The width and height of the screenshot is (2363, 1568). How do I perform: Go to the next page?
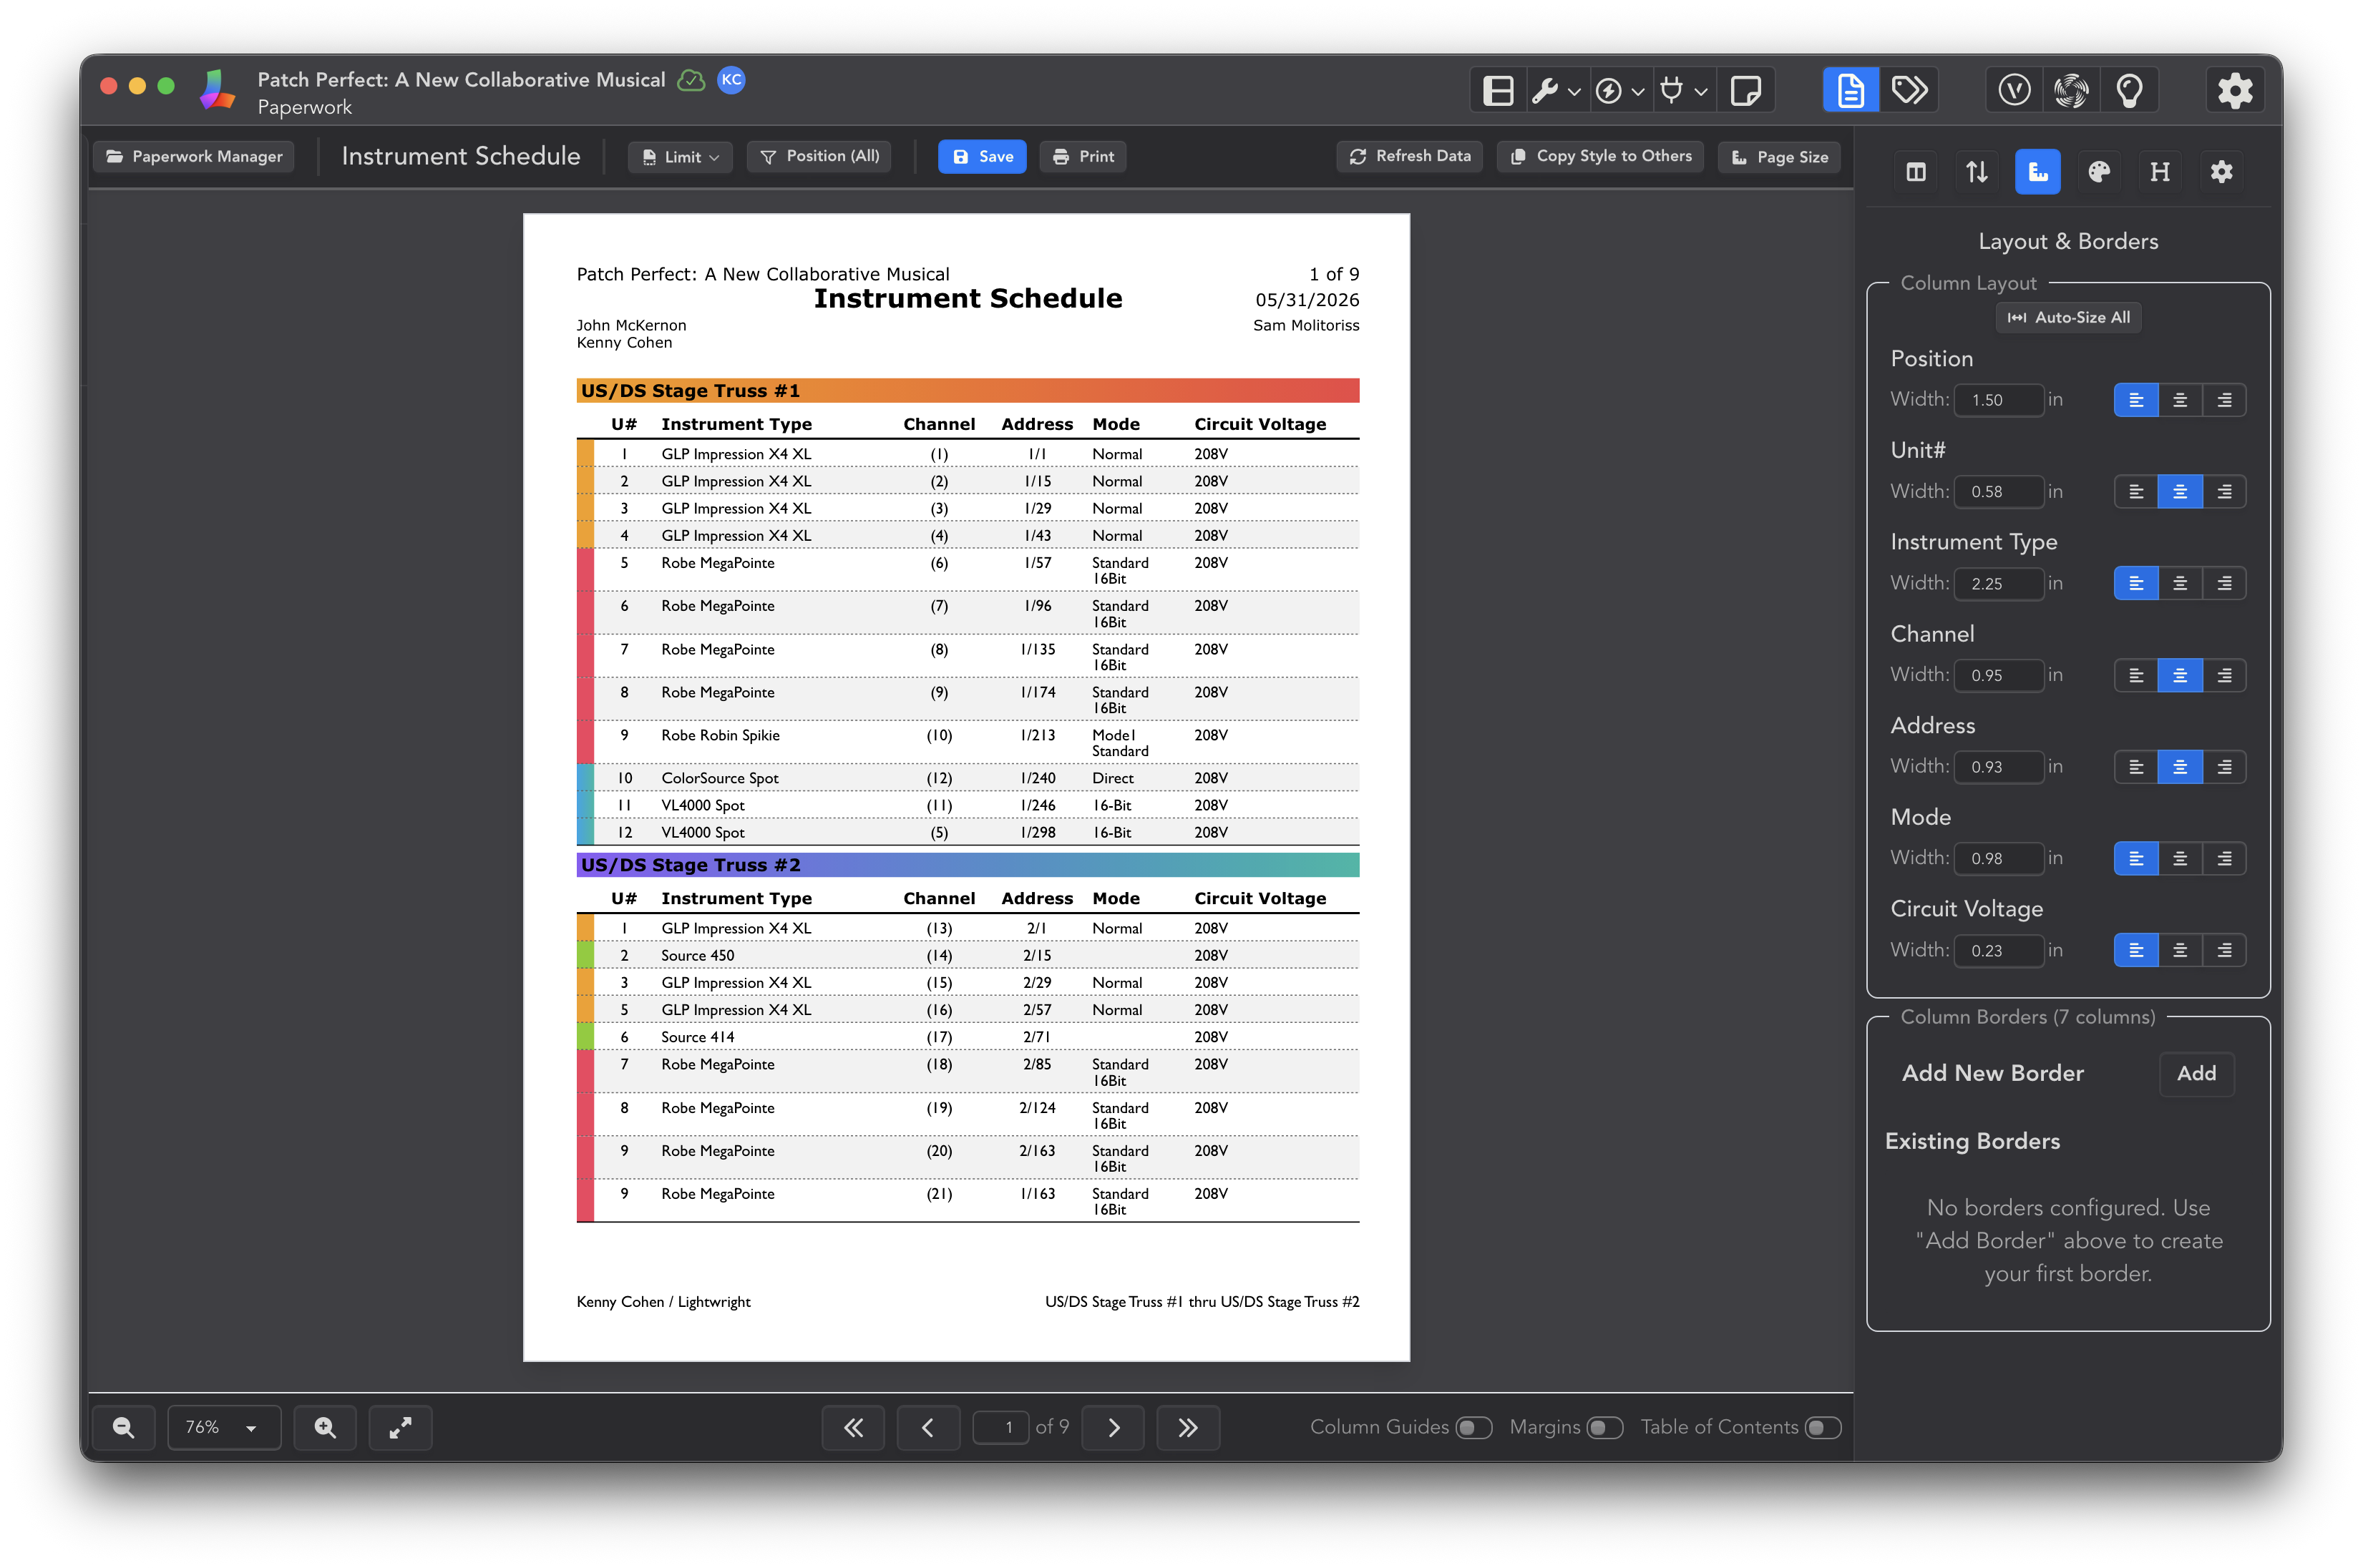pos(1114,1427)
